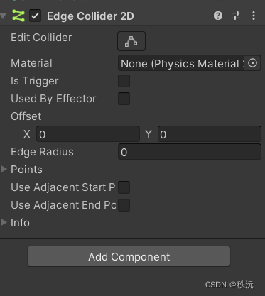
Task: Open the component help reference icon
Action: click(x=218, y=16)
